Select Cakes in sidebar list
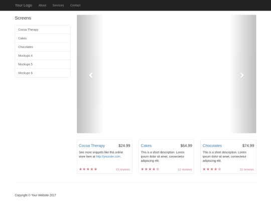This screenshot has width=271, height=203. (43, 38)
